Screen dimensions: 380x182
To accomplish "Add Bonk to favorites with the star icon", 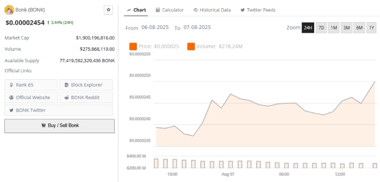I will click(108, 10).
